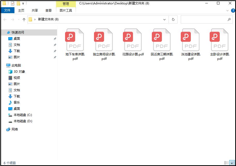The width and height of the screenshot is (236, 166).
Task: Open the 下载 folder in the sidebar
Action: coord(17,51)
